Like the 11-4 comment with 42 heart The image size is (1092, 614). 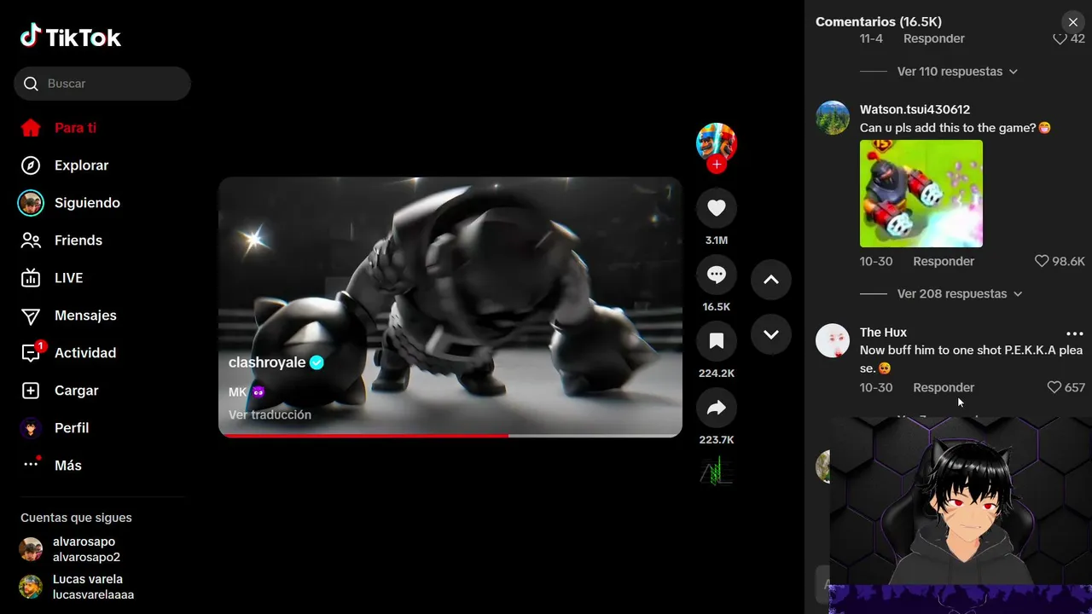(x=1060, y=38)
